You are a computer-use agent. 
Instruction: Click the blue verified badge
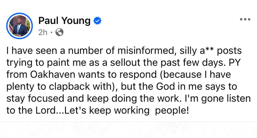point(97,21)
